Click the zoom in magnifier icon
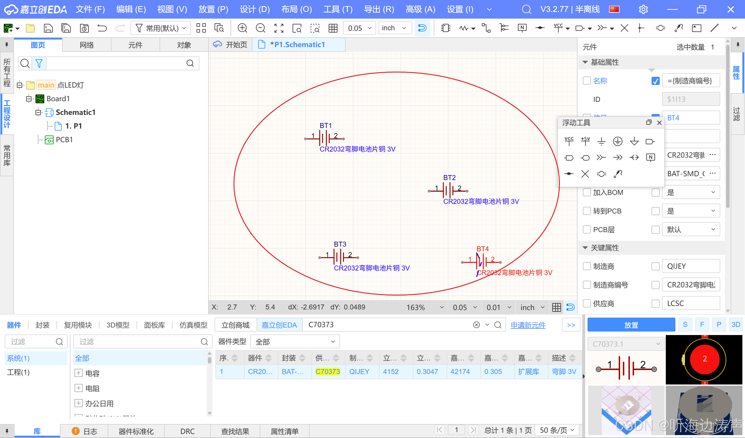The height and width of the screenshot is (438, 745). click(242, 28)
